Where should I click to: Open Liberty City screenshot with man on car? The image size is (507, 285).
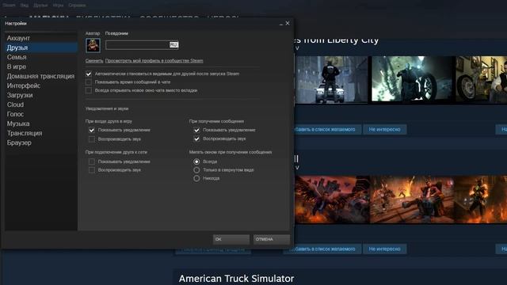pyautogui.click(x=331, y=80)
